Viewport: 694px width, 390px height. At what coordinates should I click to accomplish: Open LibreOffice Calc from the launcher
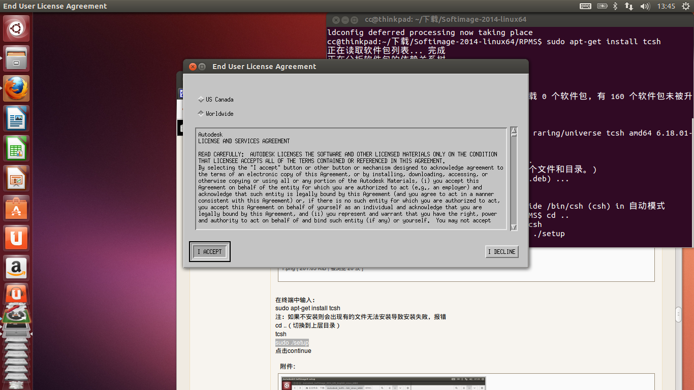17,148
